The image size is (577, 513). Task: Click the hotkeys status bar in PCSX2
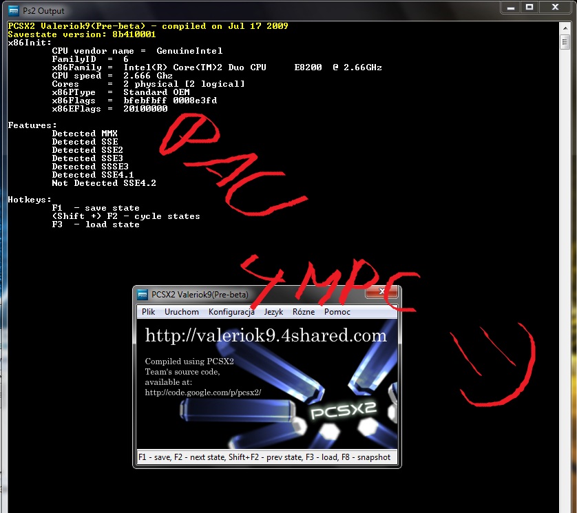[x=266, y=457]
